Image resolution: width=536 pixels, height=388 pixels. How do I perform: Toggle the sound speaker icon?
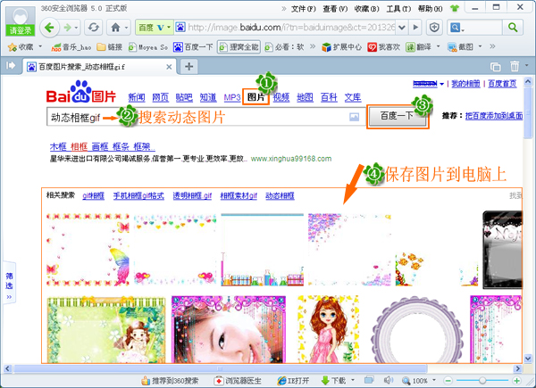coord(388,380)
